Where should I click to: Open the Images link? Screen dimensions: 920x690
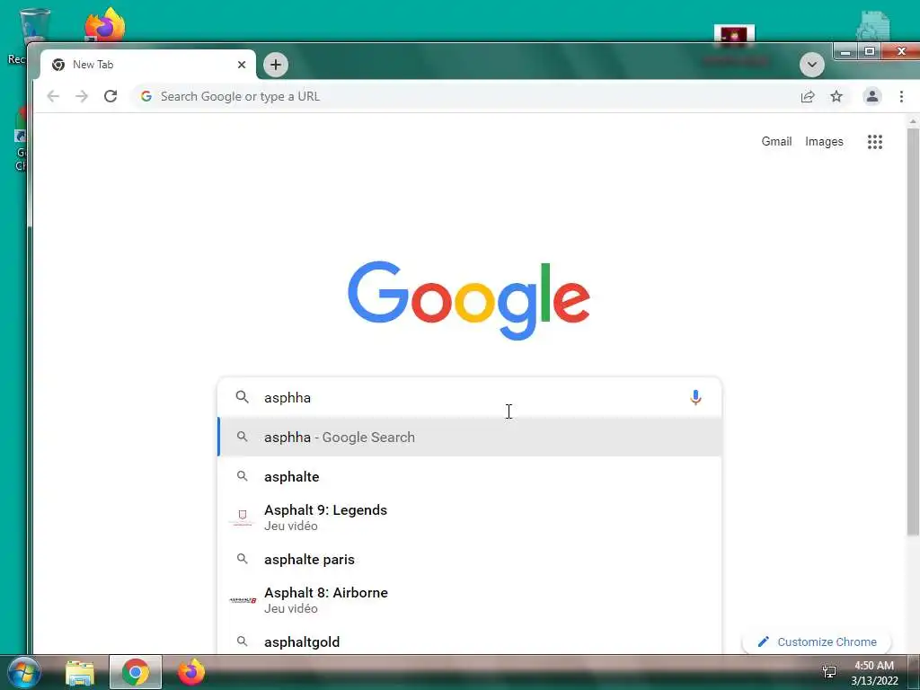click(824, 141)
